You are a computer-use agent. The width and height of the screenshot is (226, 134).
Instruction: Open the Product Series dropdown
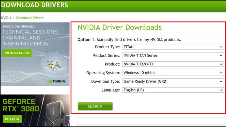[173, 55]
